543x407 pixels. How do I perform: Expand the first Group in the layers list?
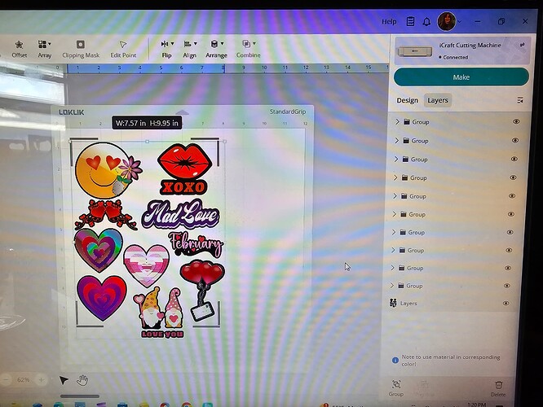tap(398, 122)
